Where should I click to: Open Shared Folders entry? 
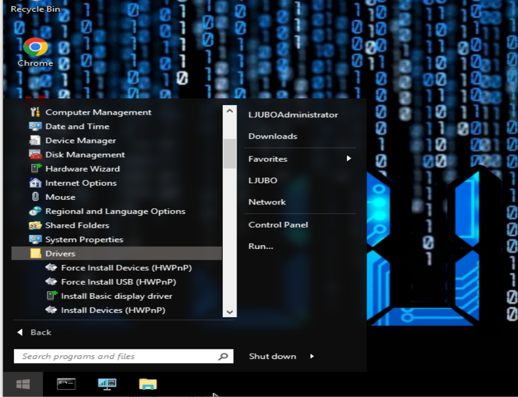(x=117, y=225)
